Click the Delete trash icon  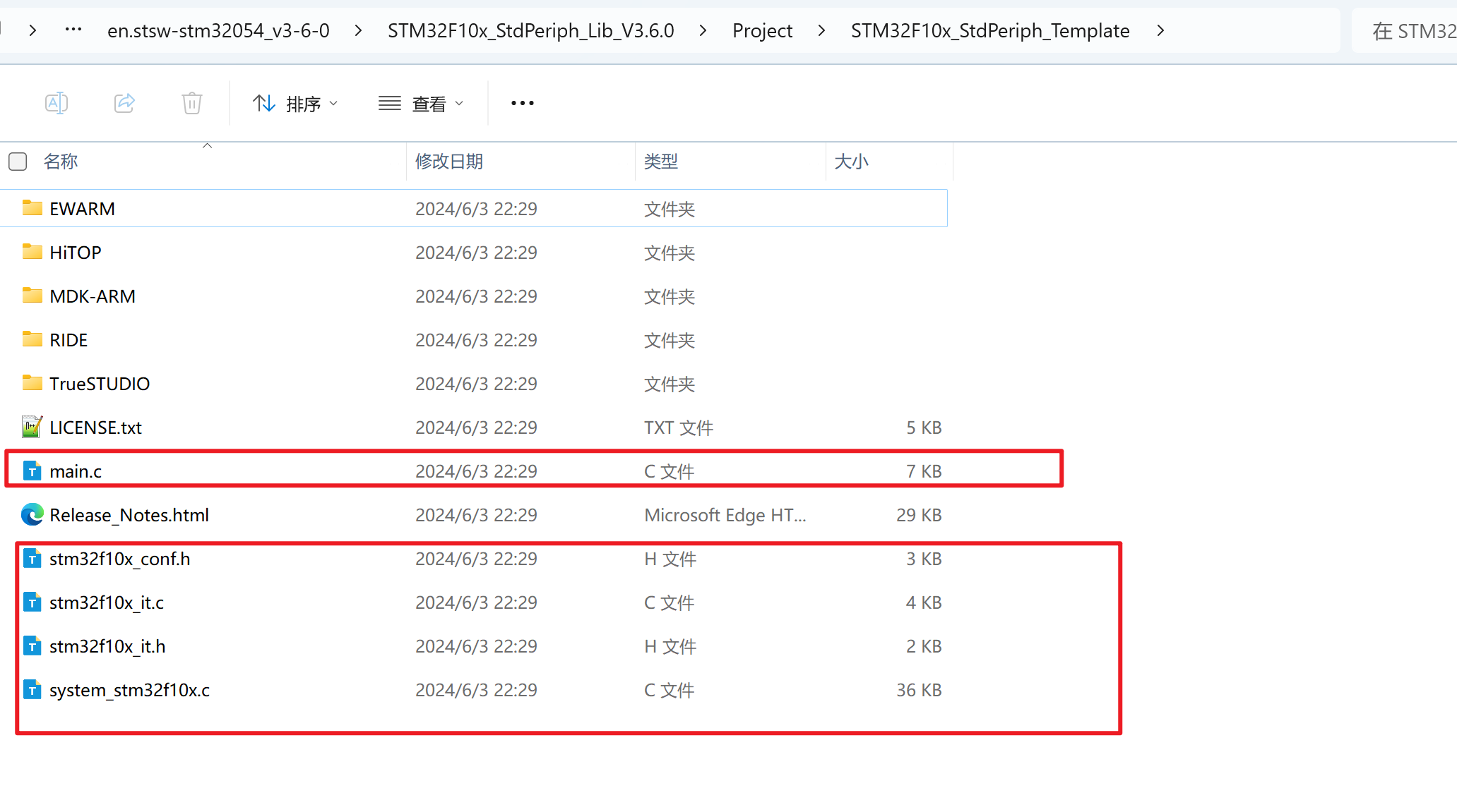[x=192, y=104]
